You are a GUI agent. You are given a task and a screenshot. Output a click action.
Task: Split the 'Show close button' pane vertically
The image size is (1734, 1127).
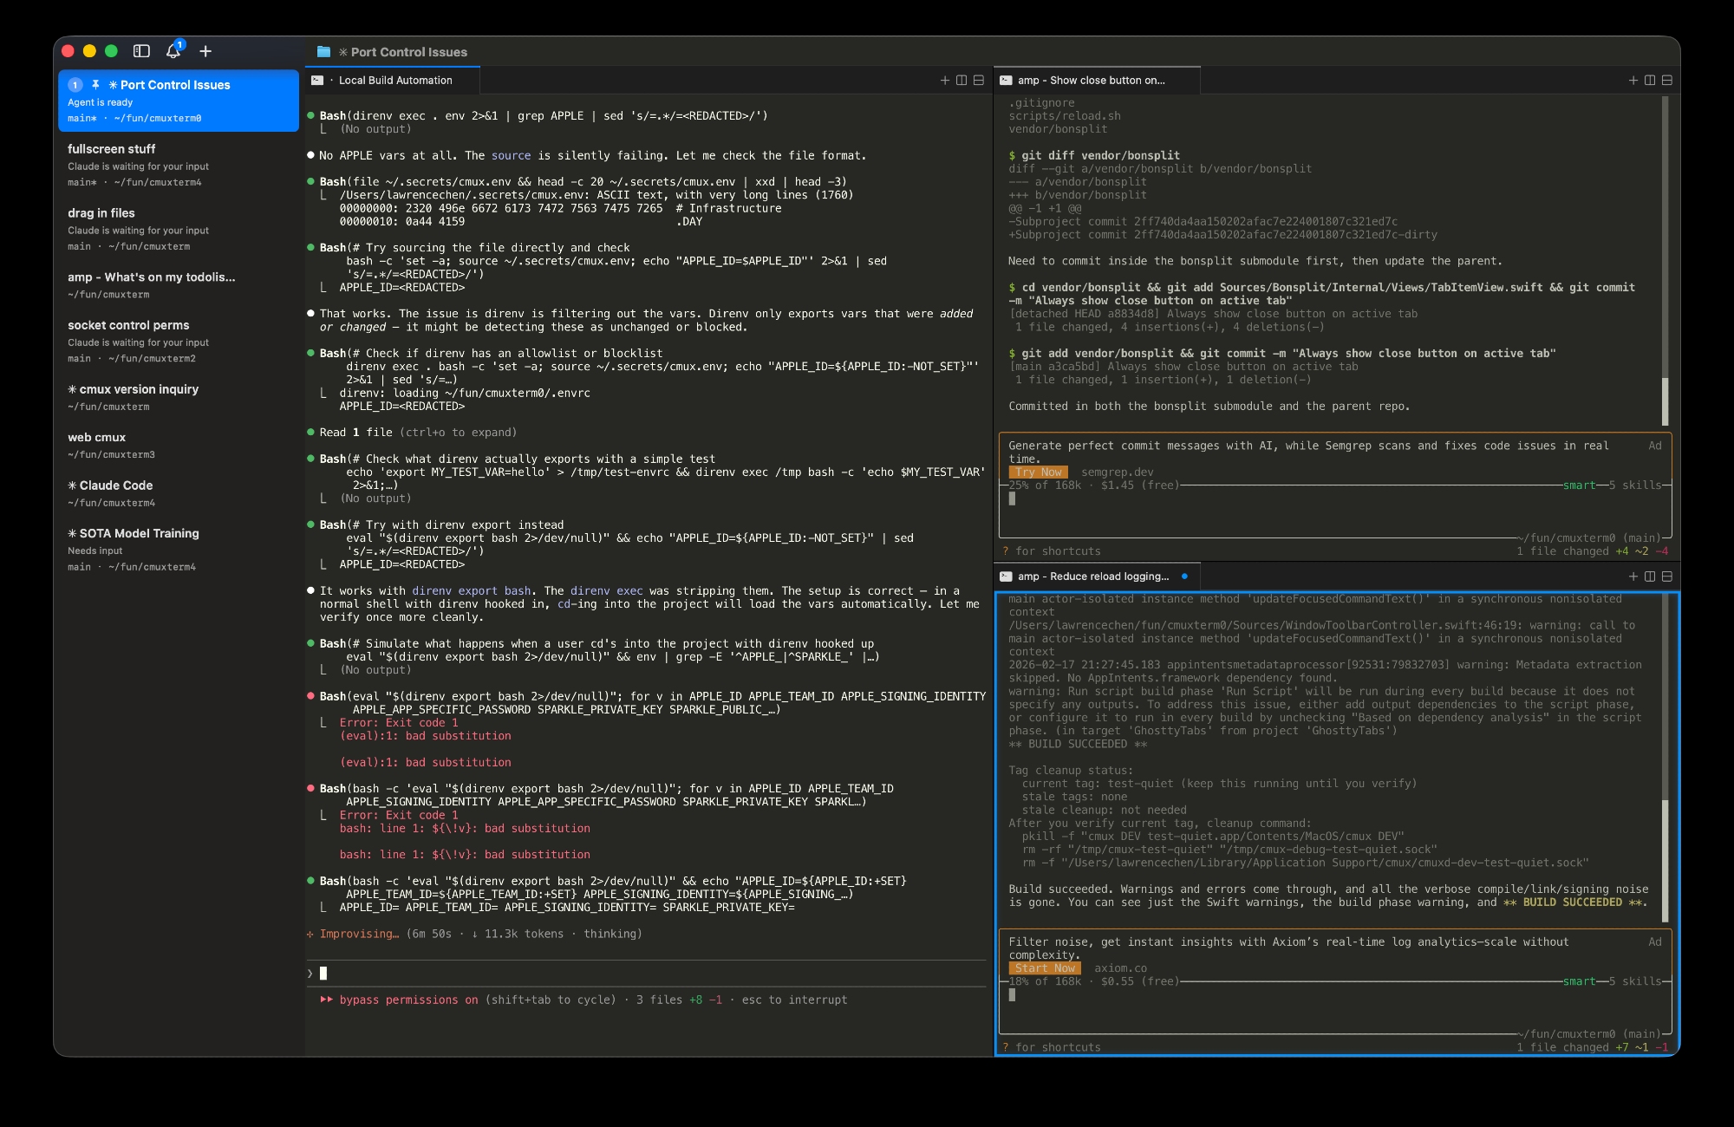[x=1650, y=80]
